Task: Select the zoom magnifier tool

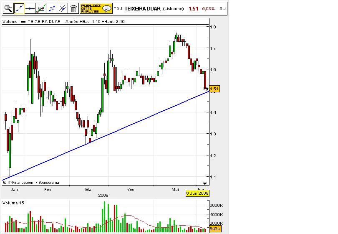Action: click(x=8, y=9)
